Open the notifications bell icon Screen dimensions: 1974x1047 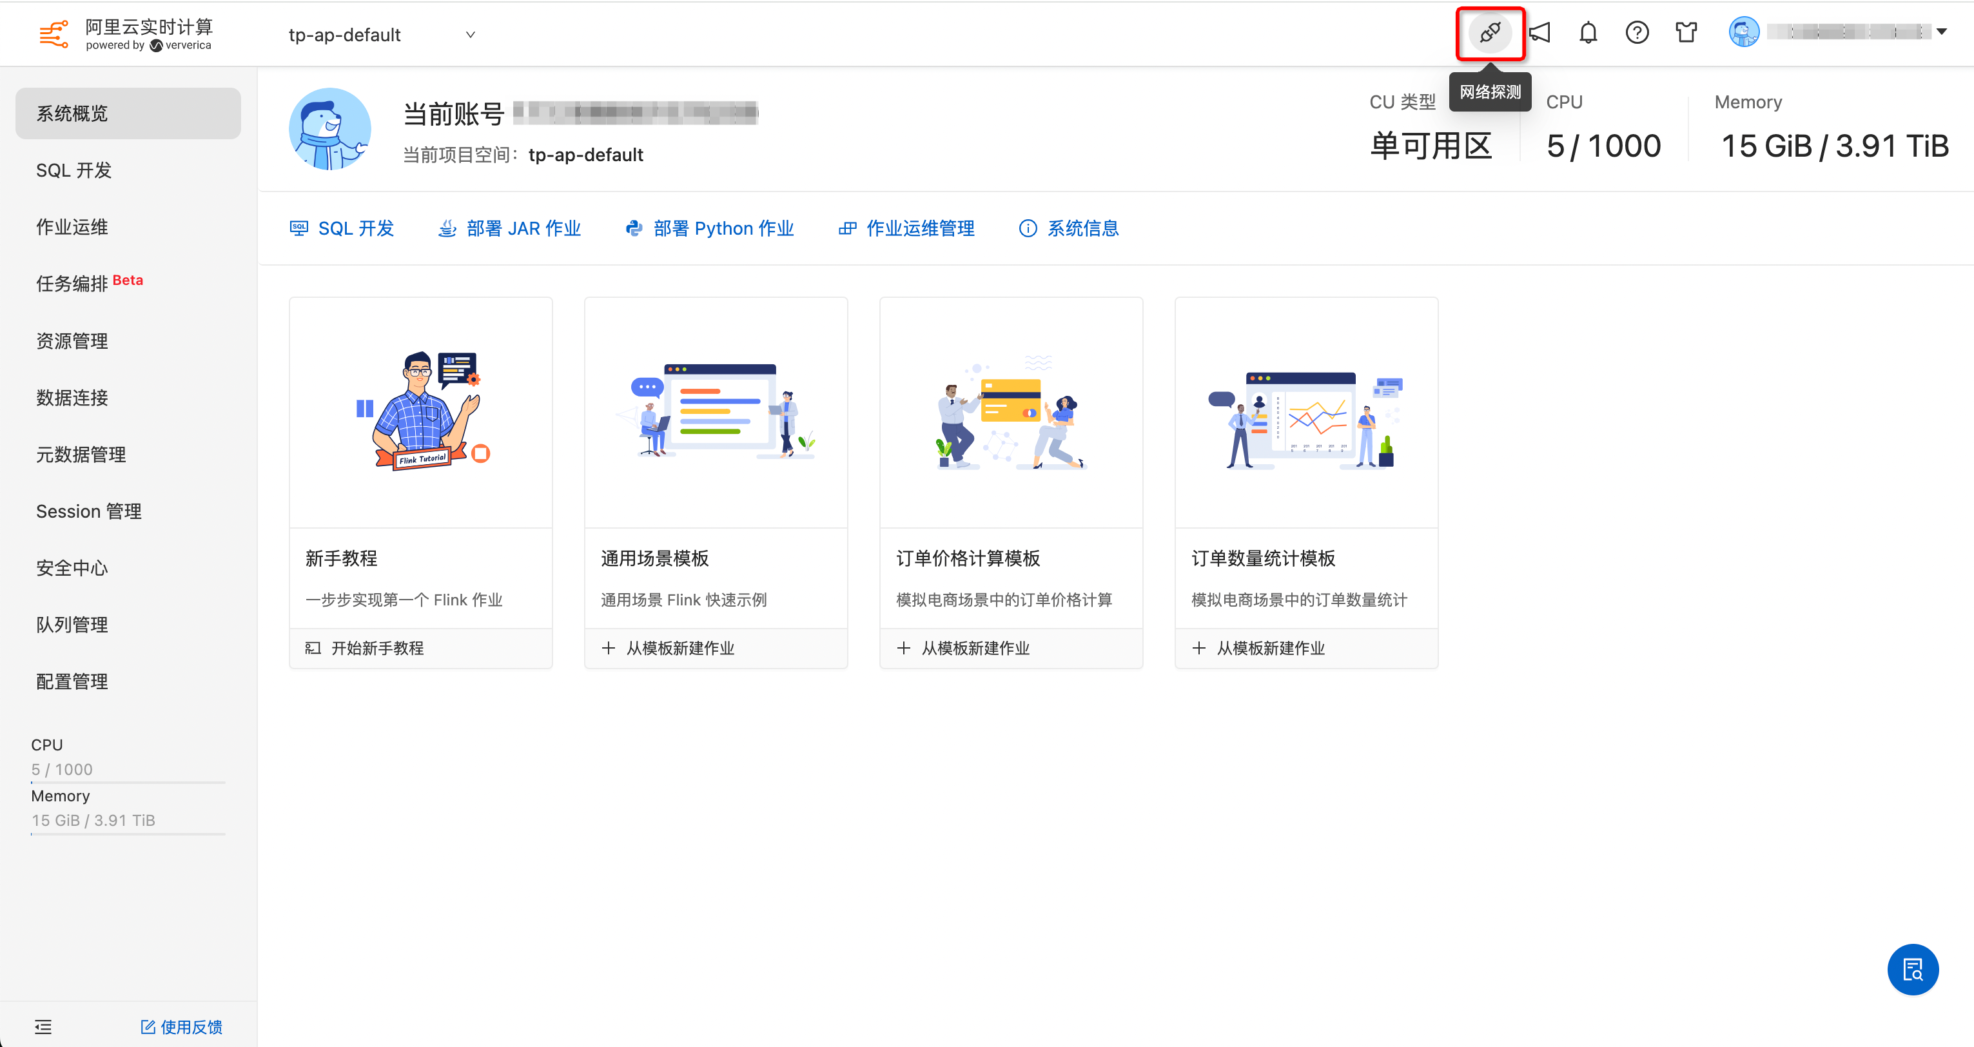click(x=1588, y=33)
